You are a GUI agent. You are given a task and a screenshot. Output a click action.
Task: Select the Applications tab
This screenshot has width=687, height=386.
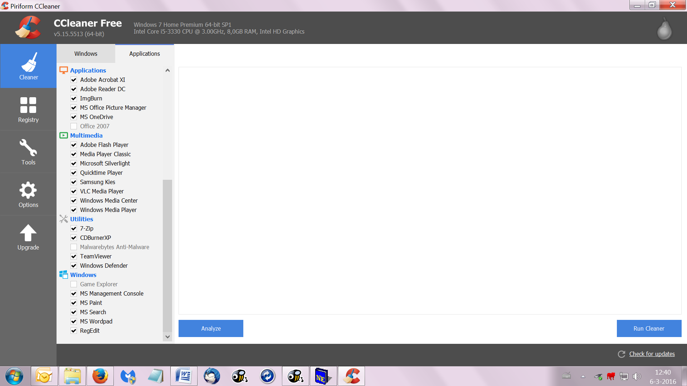145,54
